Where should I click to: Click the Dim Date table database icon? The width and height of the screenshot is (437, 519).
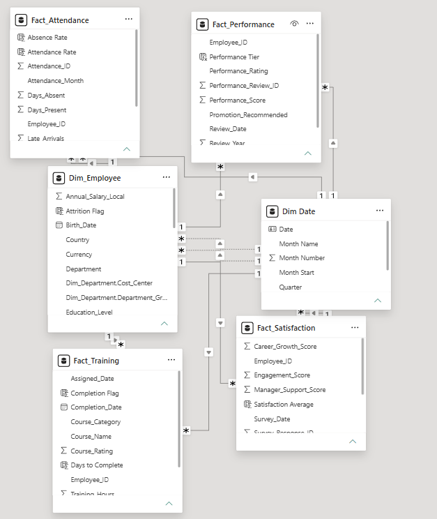tap(273, 211)
